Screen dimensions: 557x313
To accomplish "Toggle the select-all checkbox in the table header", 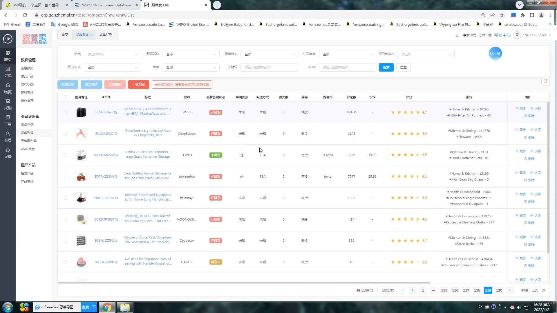I will point(65,97).
